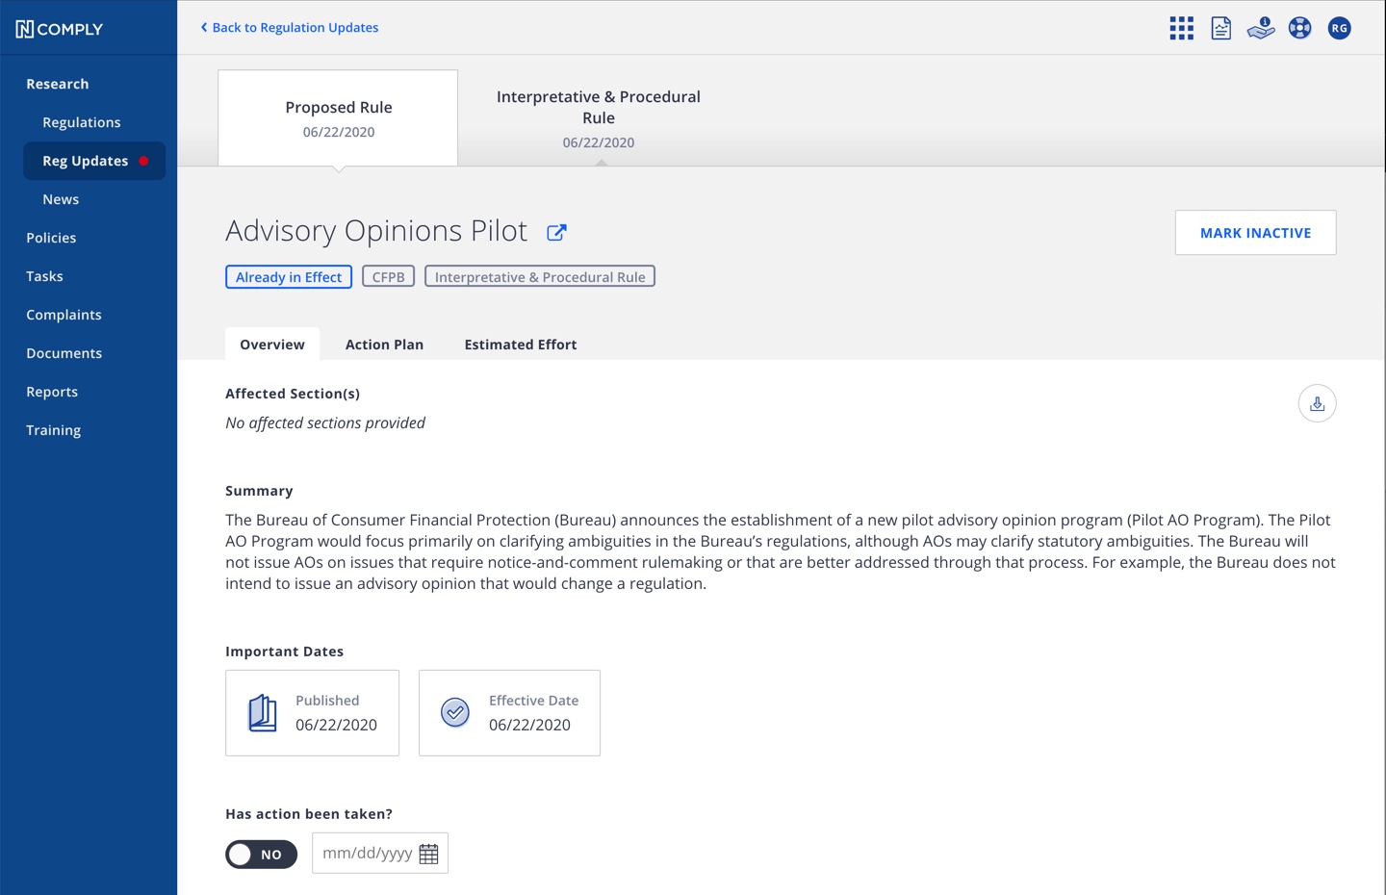Open the hand notification icon
Viewport: 1386px width, 895px height.
point(1261,28)
